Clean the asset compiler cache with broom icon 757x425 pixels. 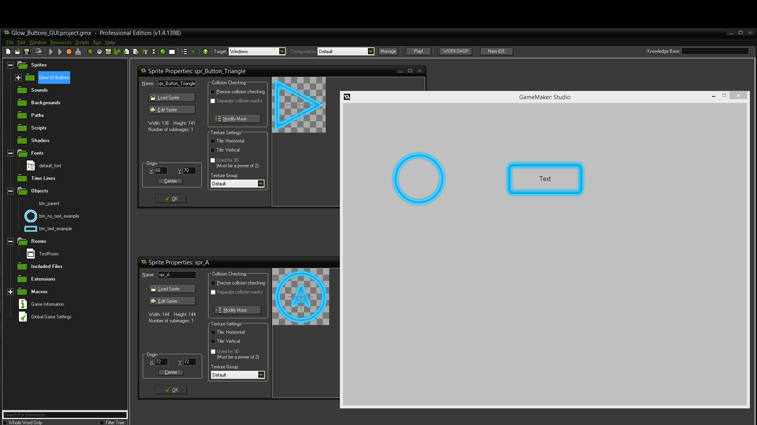tap(78, 51)
